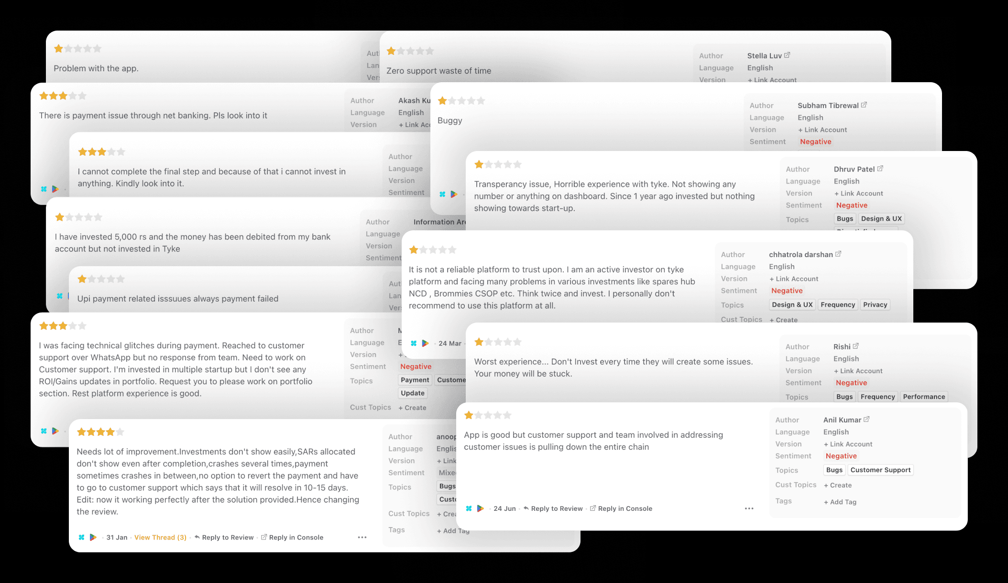Select the Customer Support topic tag
Screen dimensions: 1008x583
click(880, 470)
